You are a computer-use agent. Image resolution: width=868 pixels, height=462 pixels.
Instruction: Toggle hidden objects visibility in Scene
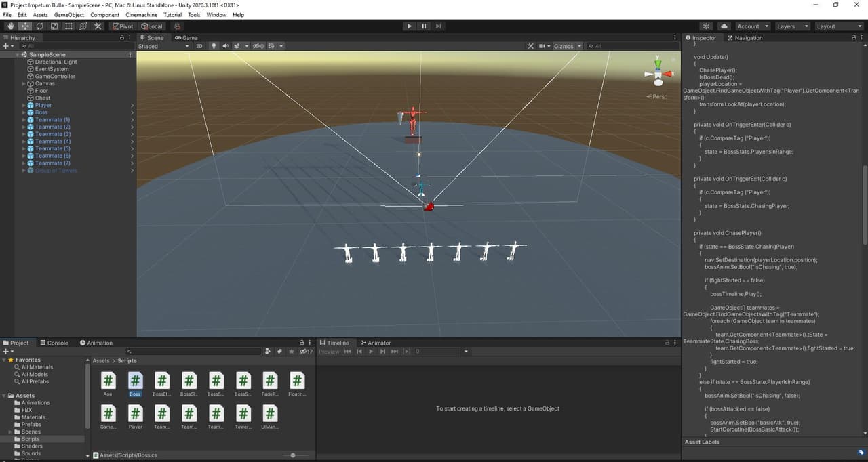pyautogui.click(x=258, y=46)
